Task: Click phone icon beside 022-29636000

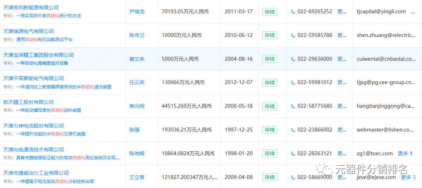Action: tap(293, 59)
